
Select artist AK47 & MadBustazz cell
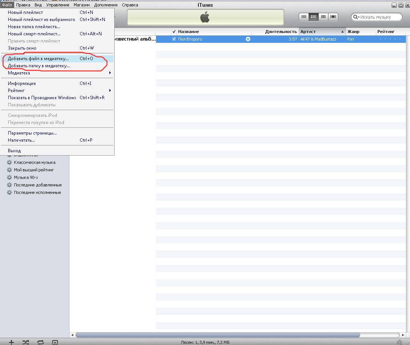click(x=318, y=39)
